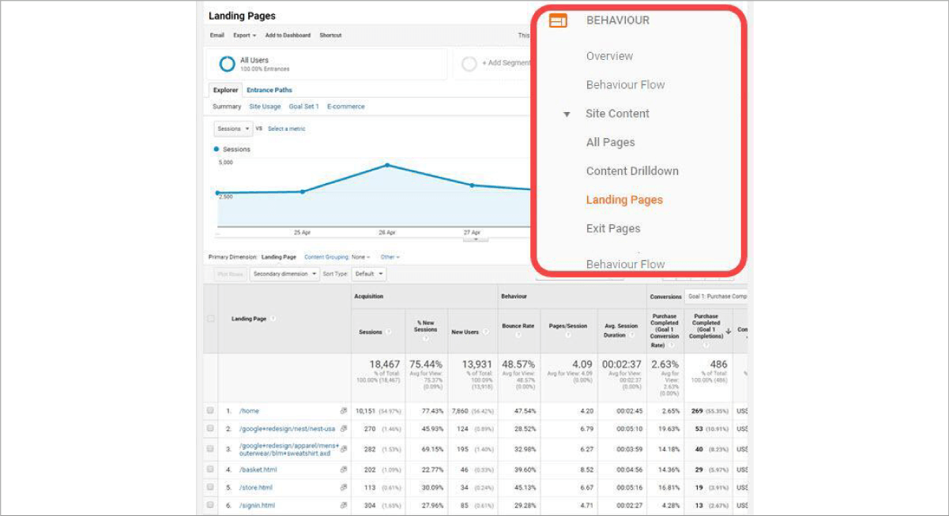Select the /basket.html row checkbox
Screen dimensions: 949x516
[210, 469]
